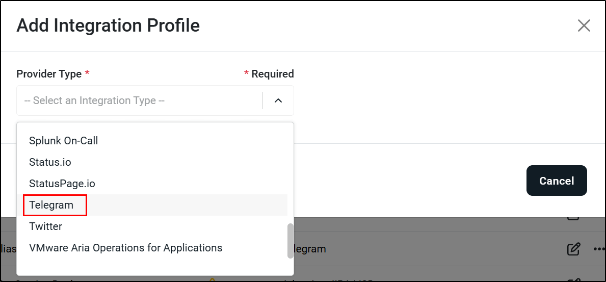Image resolution: width=606 pixels, height=282 pixels.
Task: Close the Add Integration Profile dialog
Action: pos(584,25)
